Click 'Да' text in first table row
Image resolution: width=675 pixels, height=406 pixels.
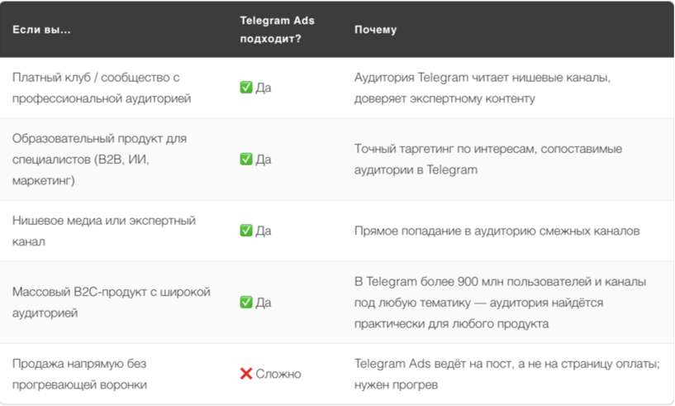point(264,88)
